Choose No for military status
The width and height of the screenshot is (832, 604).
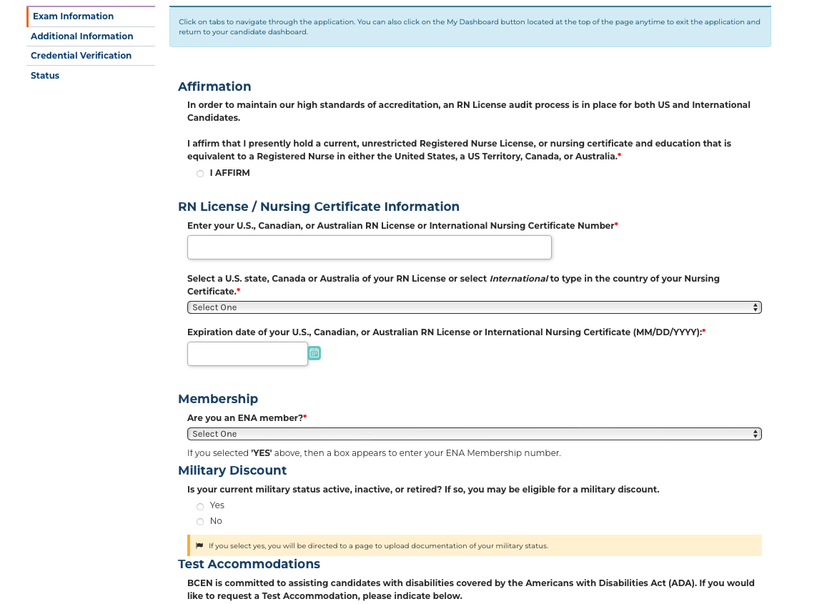coord(200,522)
